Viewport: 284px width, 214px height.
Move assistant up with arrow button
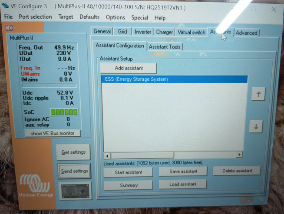coord(258,94)
